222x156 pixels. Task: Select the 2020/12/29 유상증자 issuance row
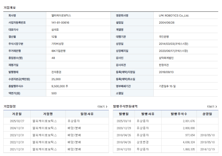[166, 128]
